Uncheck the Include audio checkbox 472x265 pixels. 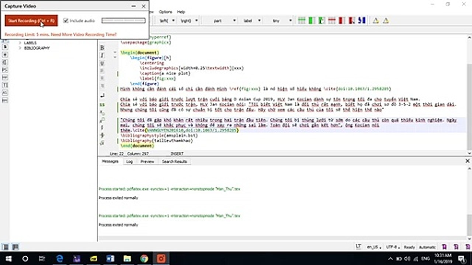[66, 21]
